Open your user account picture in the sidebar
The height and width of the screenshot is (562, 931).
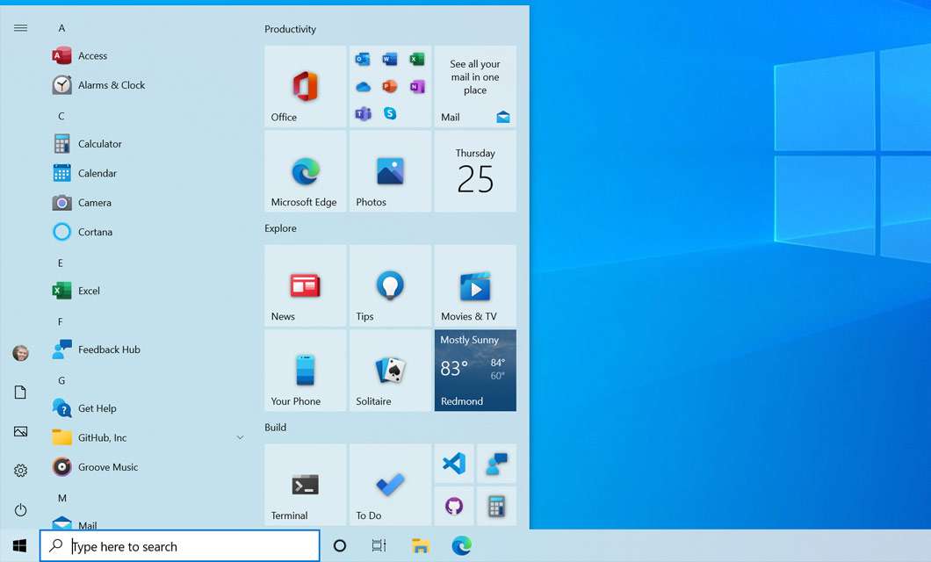point(20,352)
